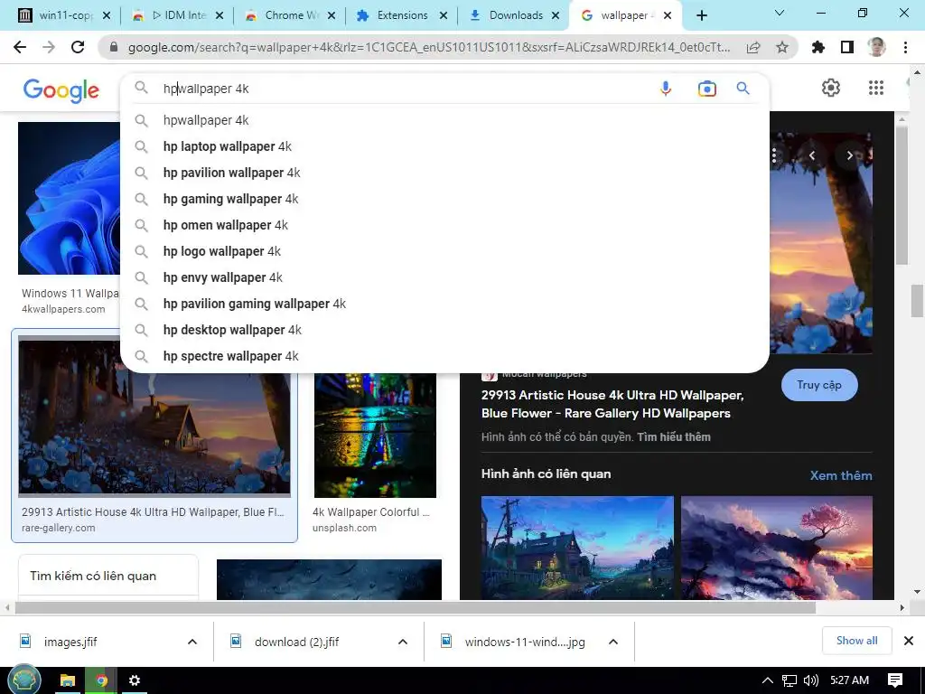
Task: Open the 4k Wallpaper Colorful thumbnail
Action: tap(375, 435)
